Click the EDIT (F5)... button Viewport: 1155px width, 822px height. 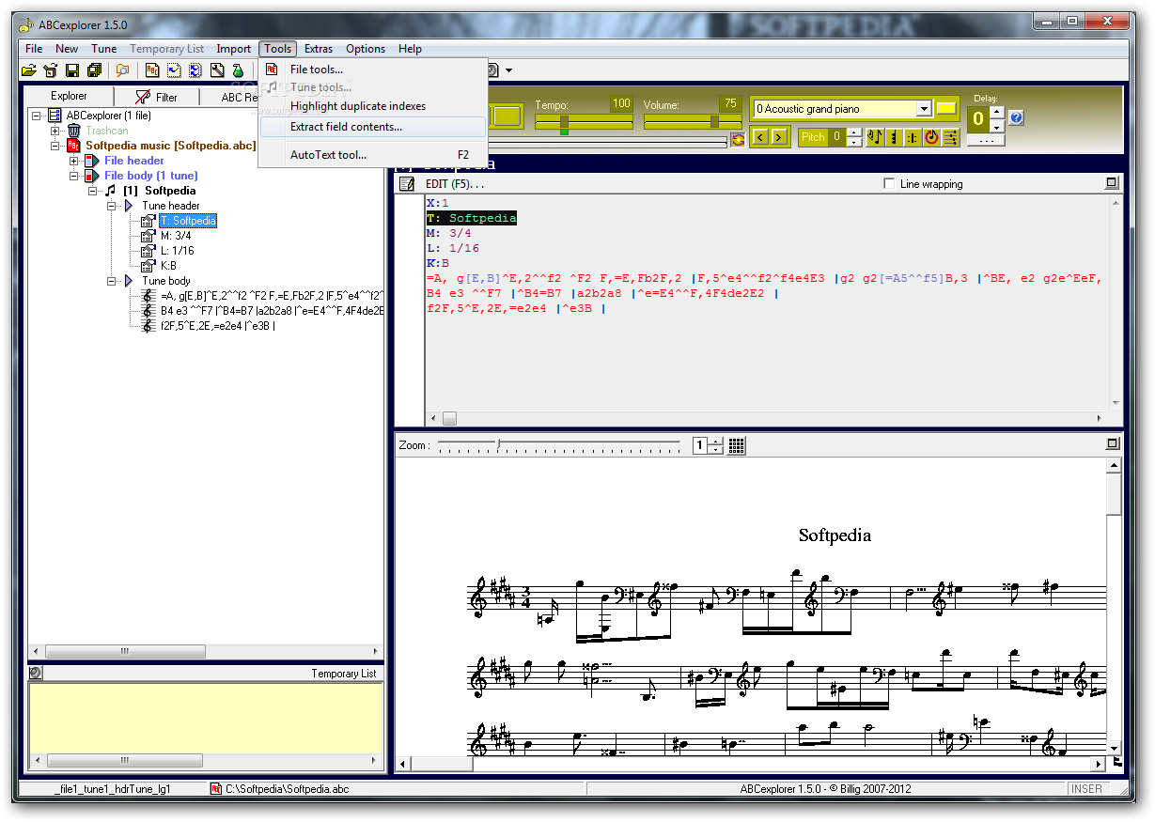[455, 184]
